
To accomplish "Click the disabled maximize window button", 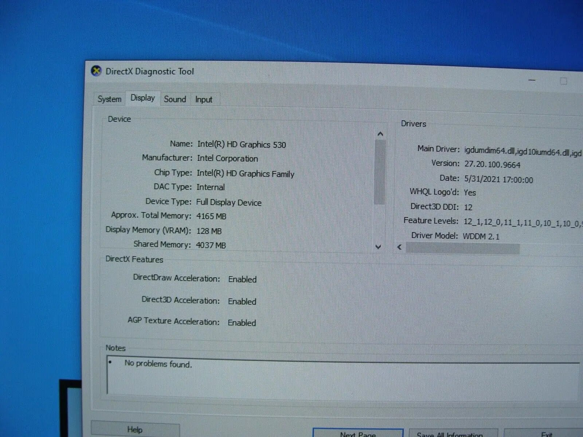I will [x=563, y=81].
